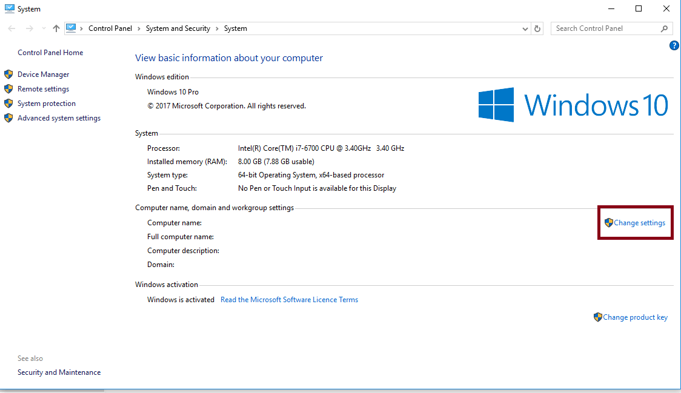Open the address bar history dropdown arrow
Image resolution: width=681 pixels, height=393 pixels.
click(525, 28)
